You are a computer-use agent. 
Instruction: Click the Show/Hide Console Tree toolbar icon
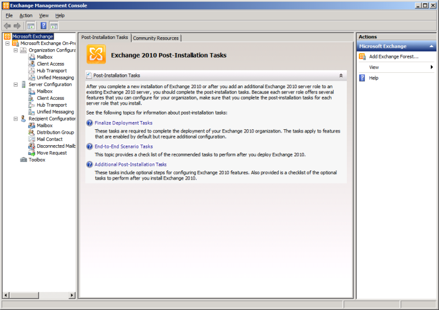pos(31,26)
